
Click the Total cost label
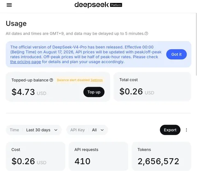pyautogui.click(x=128, y=80)
